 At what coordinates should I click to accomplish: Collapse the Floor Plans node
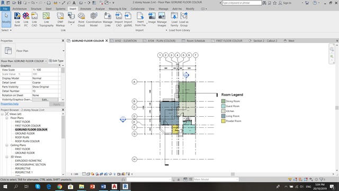click(x=7, y=118)
